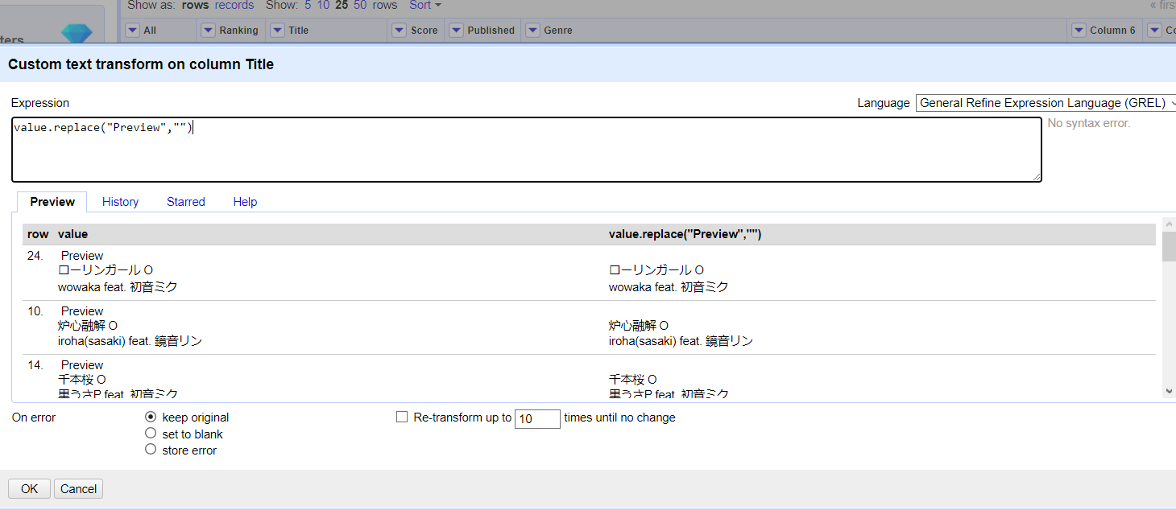Expand the Language dropdown
This screenshot has height=510, width=1176.
pyautogui.click(x=1046, y=103)
